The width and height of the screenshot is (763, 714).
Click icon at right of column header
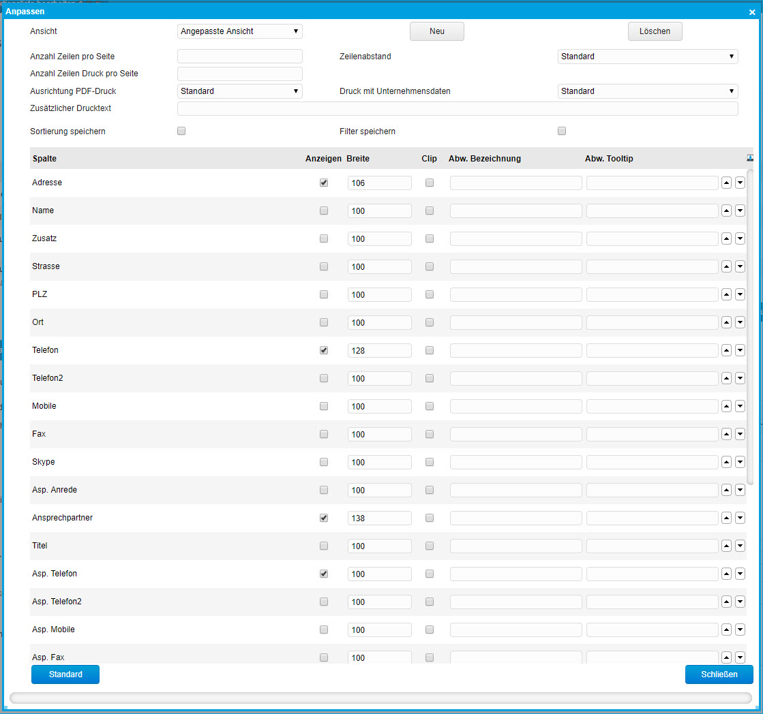[x=750, y=158]
